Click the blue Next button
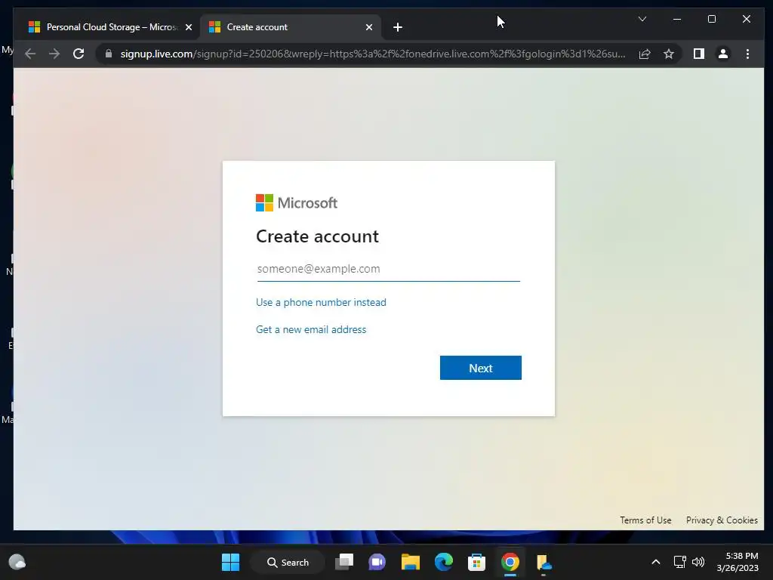 [x=481, y=368]
